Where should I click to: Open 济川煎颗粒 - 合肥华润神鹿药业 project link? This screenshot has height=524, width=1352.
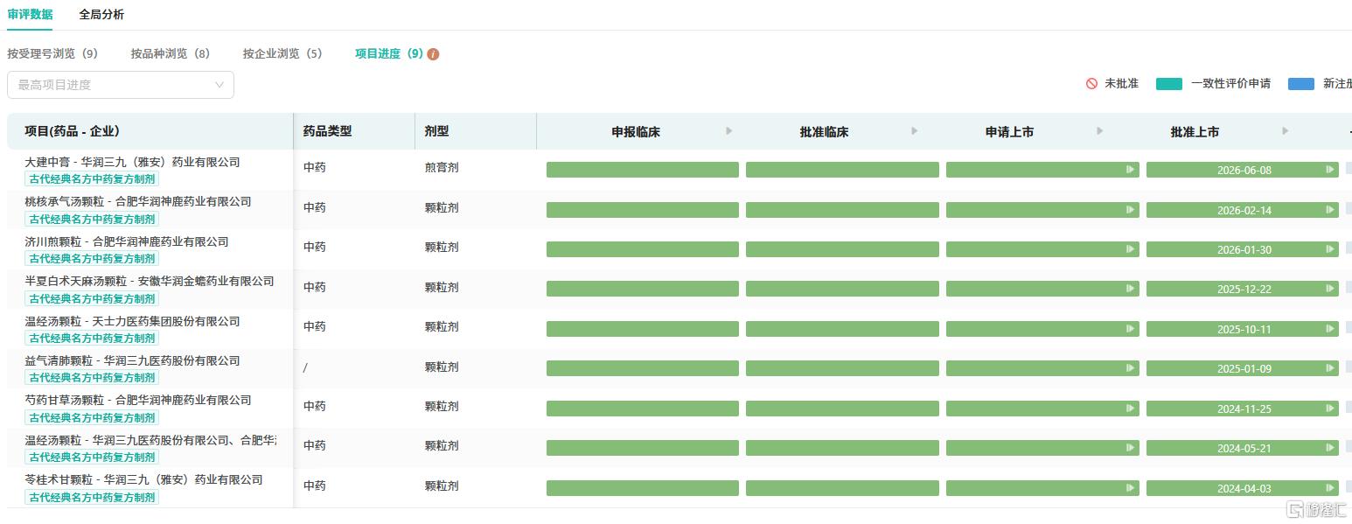click(x=127, y=241)
